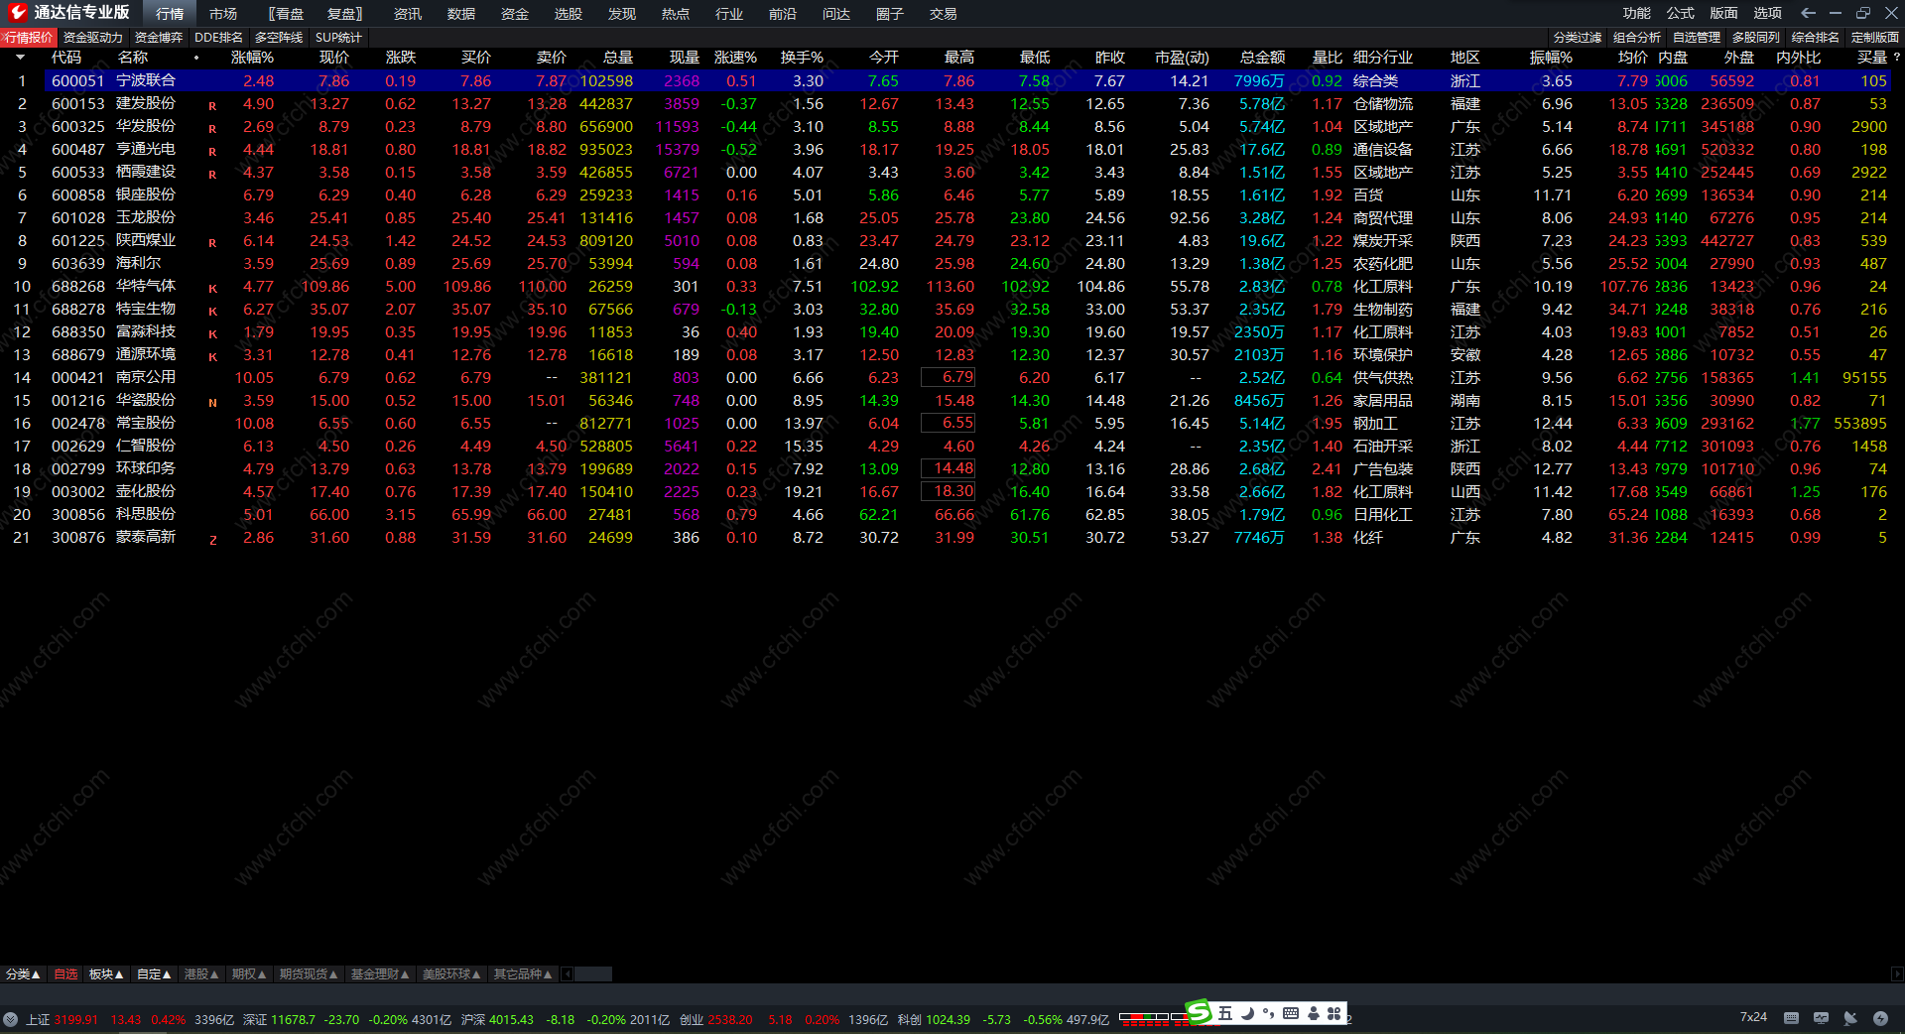Click the 综合排名 button
This screenshot has height=1034, width=1905.
pos(1816,38)
